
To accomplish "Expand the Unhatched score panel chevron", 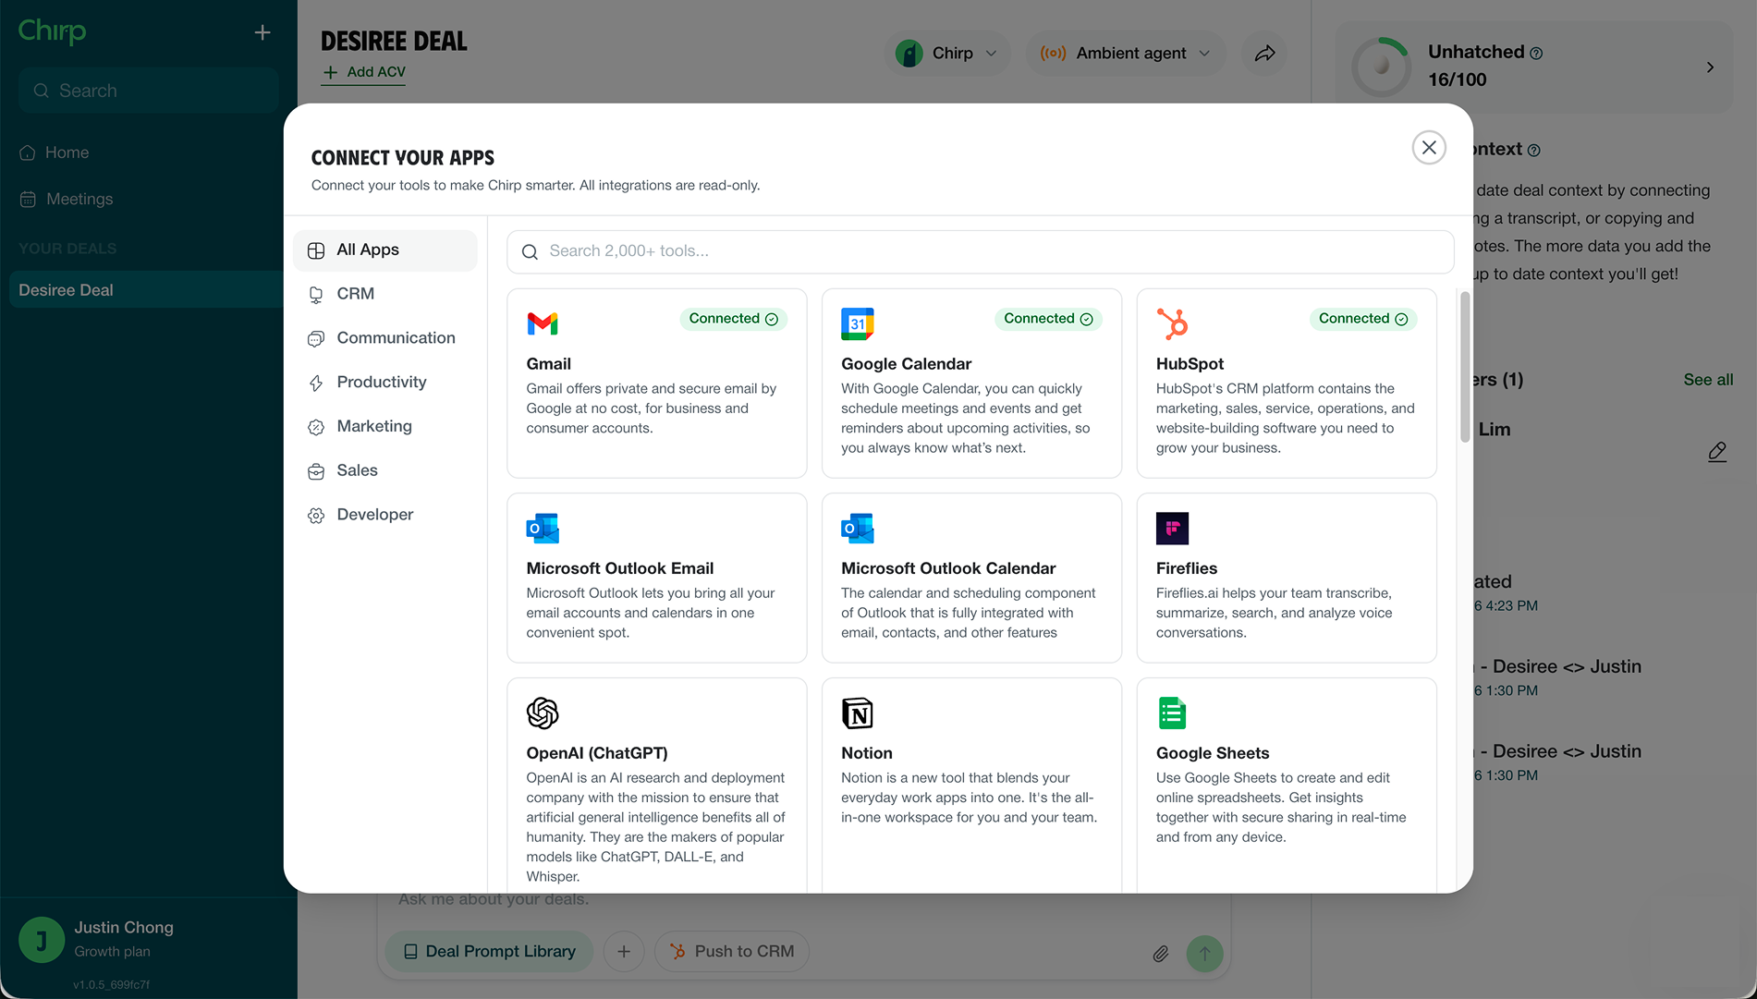I will click(x=1709, y=67).
